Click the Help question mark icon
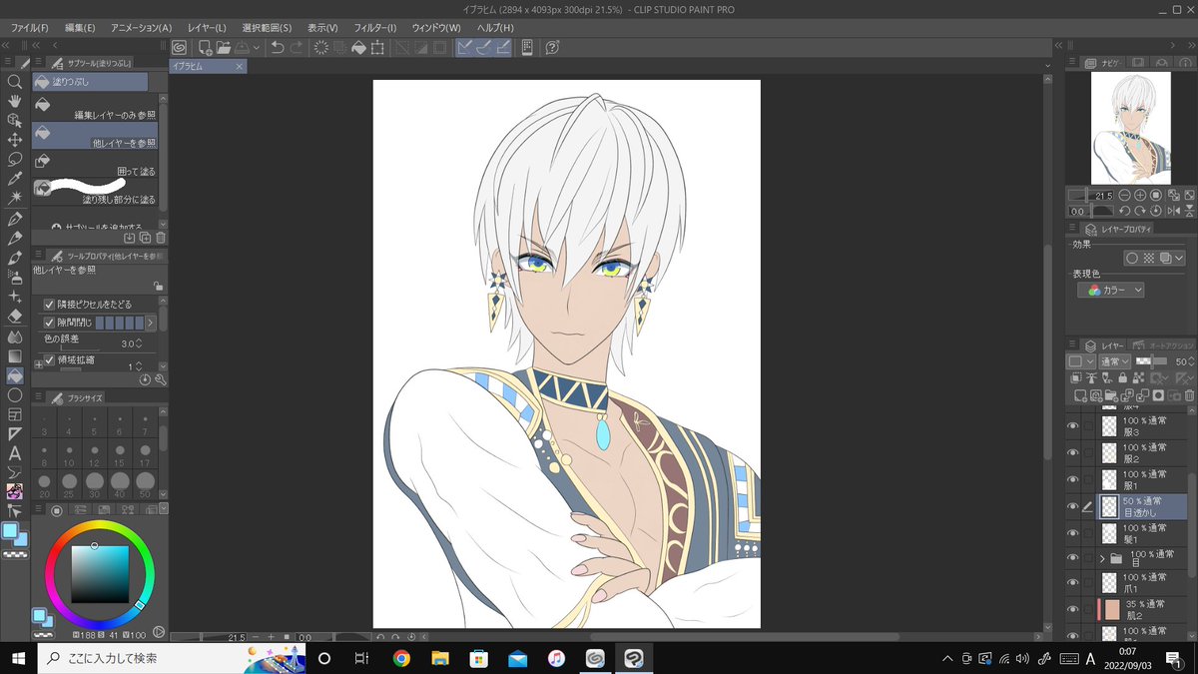The width and height of the screenshot is (1198, 674). pyautogui.click(x=552, y=47)
